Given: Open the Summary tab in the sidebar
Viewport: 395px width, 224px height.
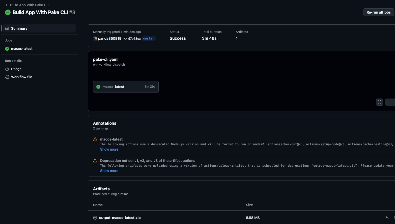Looking at the screenshot, I should [x=39, y=28].
